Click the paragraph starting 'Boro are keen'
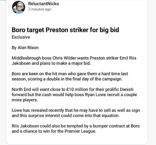This screenshot has height=145, width=156. pos(70,76)
